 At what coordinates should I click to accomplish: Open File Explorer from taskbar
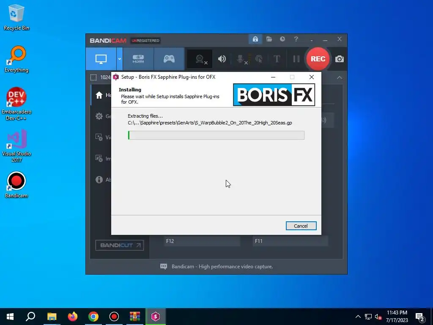[52, 317]
